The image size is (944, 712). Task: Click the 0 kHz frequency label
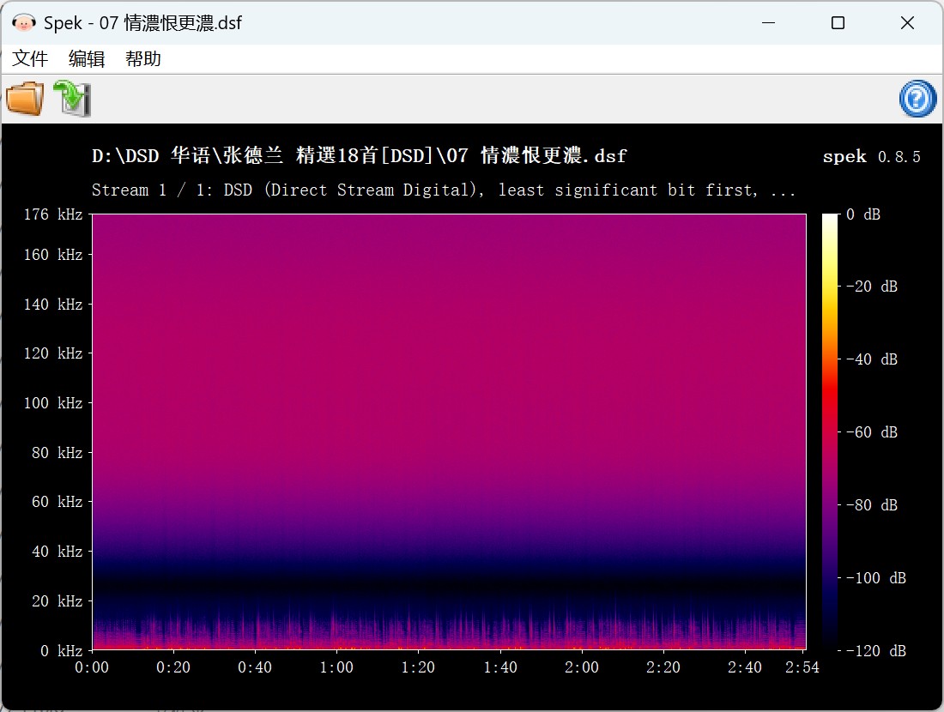pos(62,650)
